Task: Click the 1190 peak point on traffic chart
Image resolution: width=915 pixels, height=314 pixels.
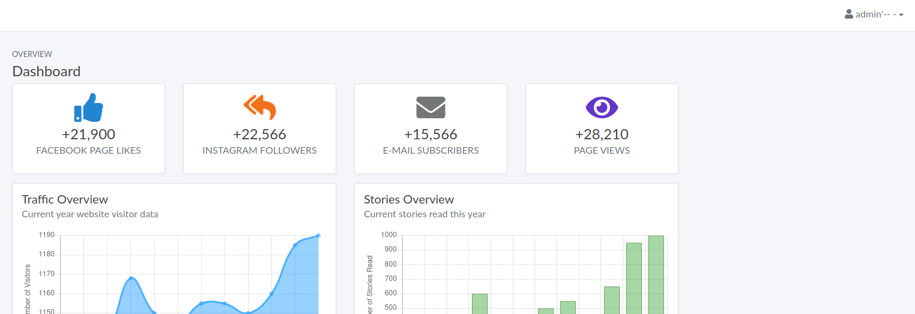Action: (x=318, y=235)
